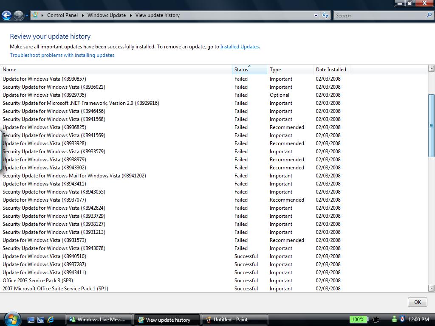The height and width of the screenshot is (326, 435).
Task: Expand the arrow before View update history
Action: click(131, 16)
